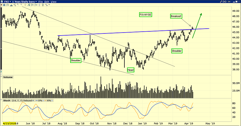
Task: Click the Breakout! annotation label
Action: [x=176, y=16]
